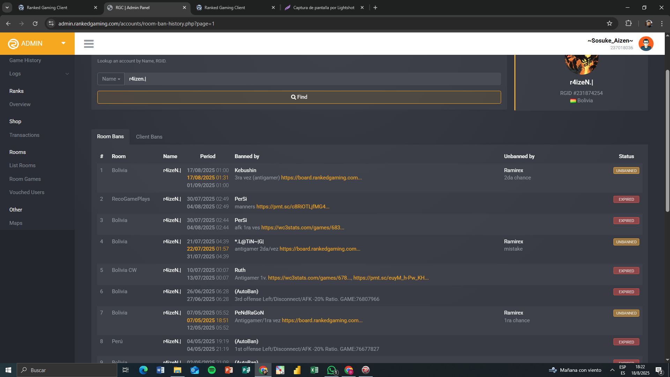
Task: Click the r4izeN.| profile avatar image
Action: tap(581, 65)
